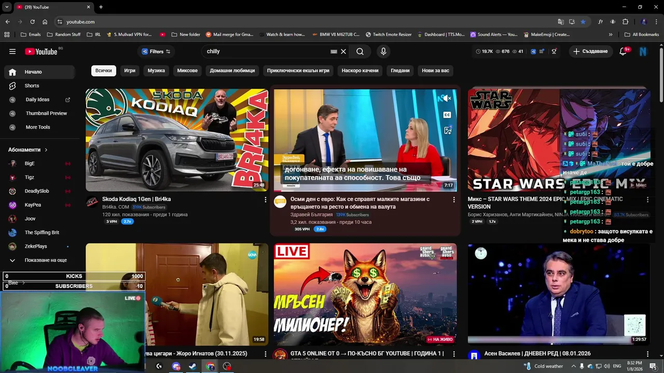The width and height of the screenshot is (664, 373).
Task: Select the Музика filter chip
Action: 156,70
